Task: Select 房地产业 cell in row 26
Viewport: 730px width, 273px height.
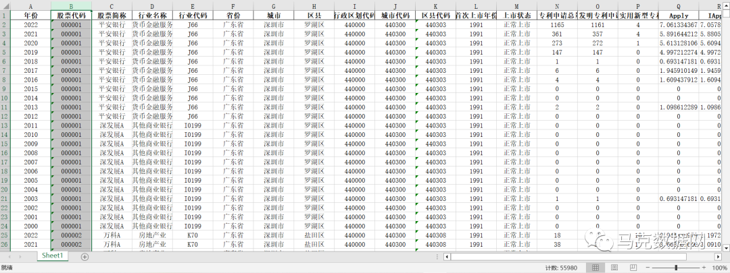Action: 152,245
